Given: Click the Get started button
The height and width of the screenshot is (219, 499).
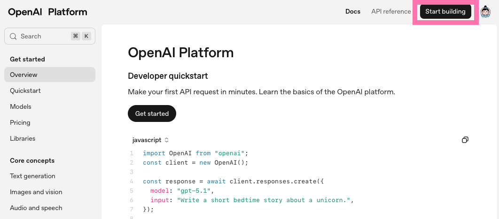Looking at the screenshot, I should (152, 113).
